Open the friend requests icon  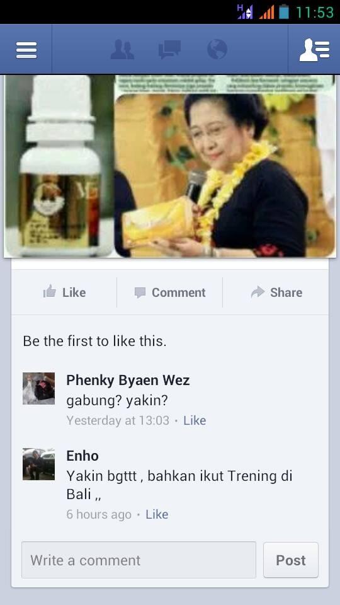coord(122,50)
